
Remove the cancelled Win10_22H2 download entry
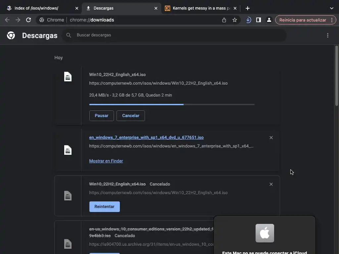coord(271,184)
